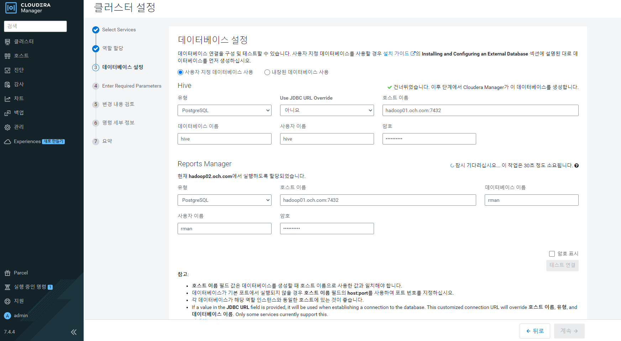The image size is (621, 341).
Task: Click the 건너뛰었습니다 skipped status message
Action: [x=486, y=87]
